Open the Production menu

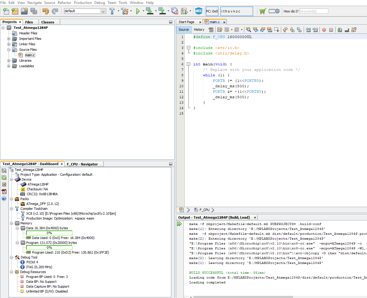click(x=83, y=3)
